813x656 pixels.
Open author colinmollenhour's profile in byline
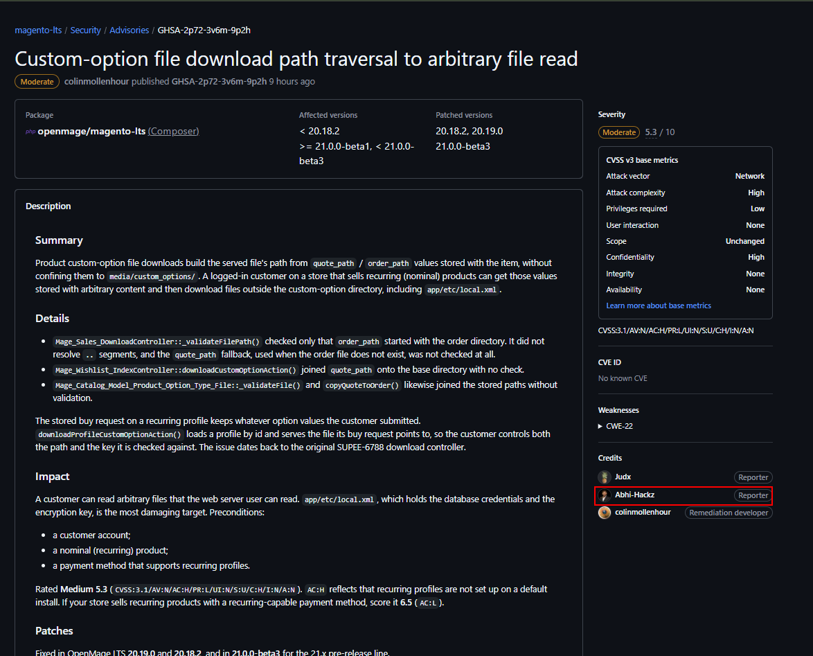tap(96, 82)
